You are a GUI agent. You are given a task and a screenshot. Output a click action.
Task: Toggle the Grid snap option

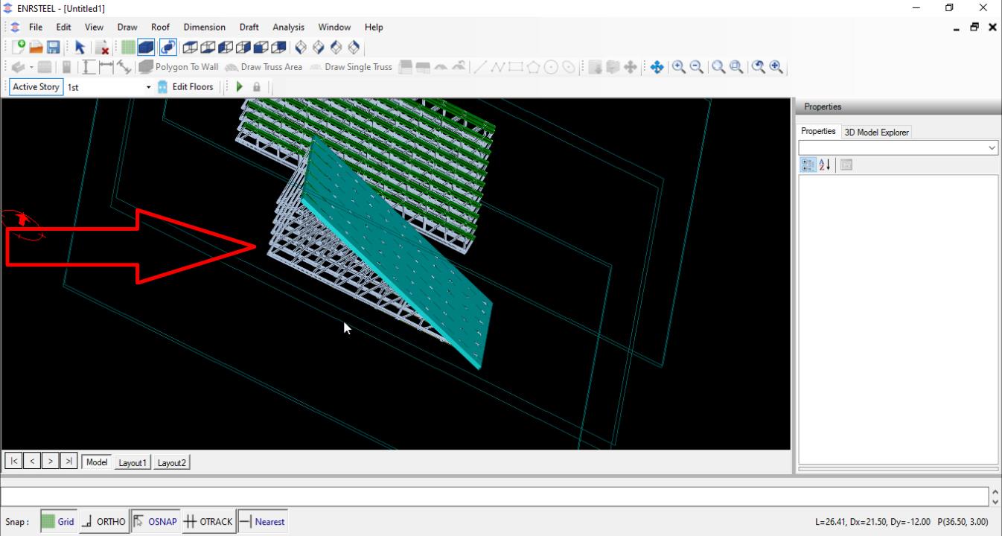(x=58, y=522)
